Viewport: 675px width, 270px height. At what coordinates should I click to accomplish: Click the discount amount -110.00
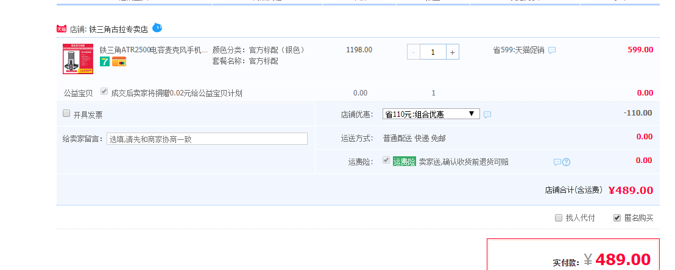pos(638,113)
